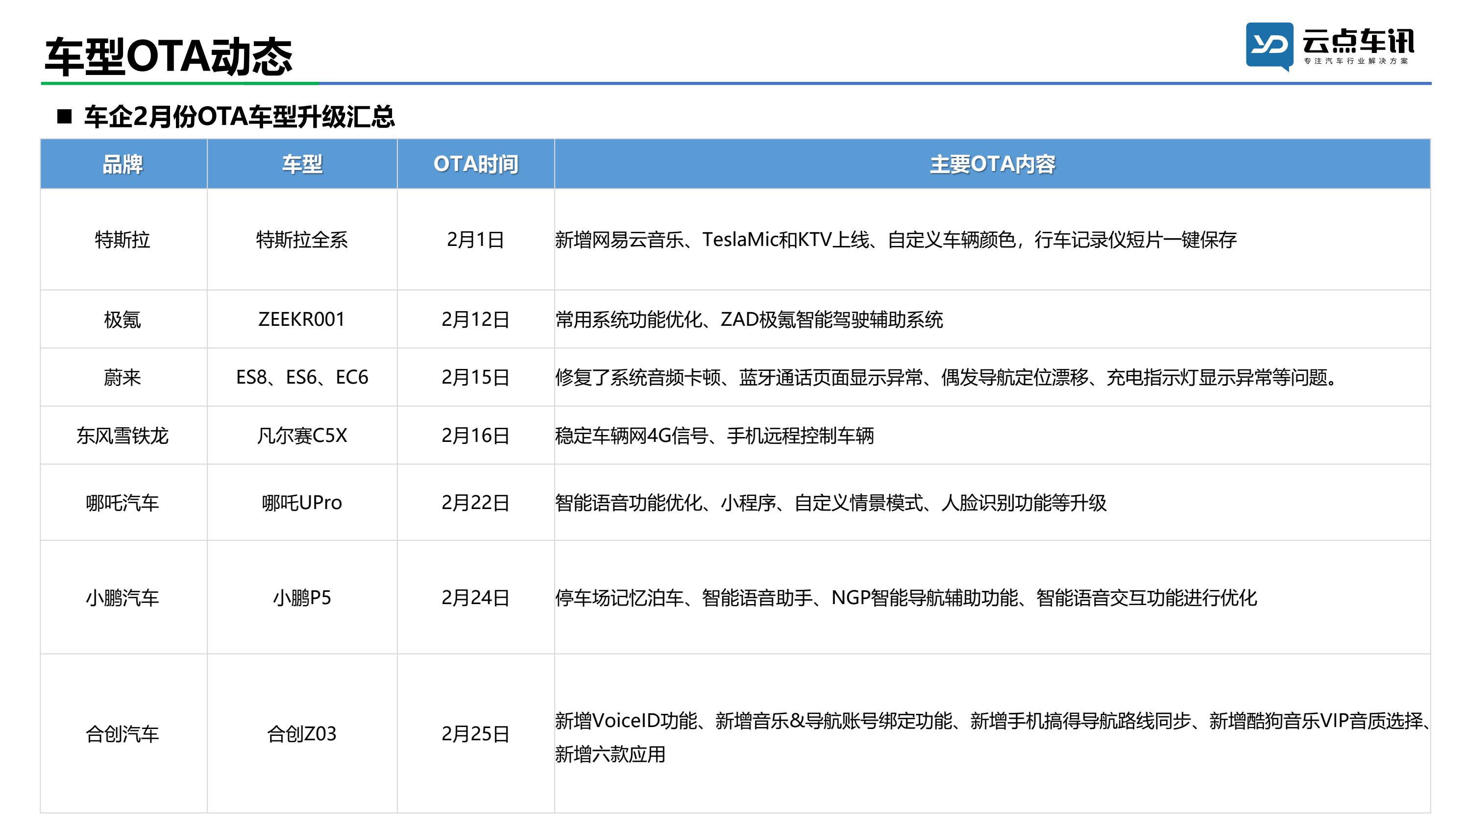Image resolution: width=1471 pixels, height=827 pixels.
Task: Select the 蔚来 brand cell
Action: [123, 378]
